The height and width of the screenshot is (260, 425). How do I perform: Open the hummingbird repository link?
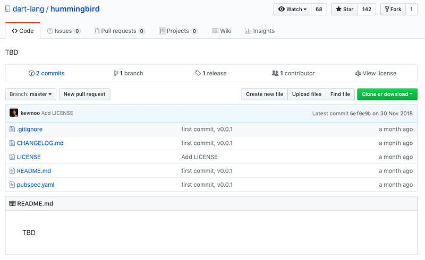75,9
